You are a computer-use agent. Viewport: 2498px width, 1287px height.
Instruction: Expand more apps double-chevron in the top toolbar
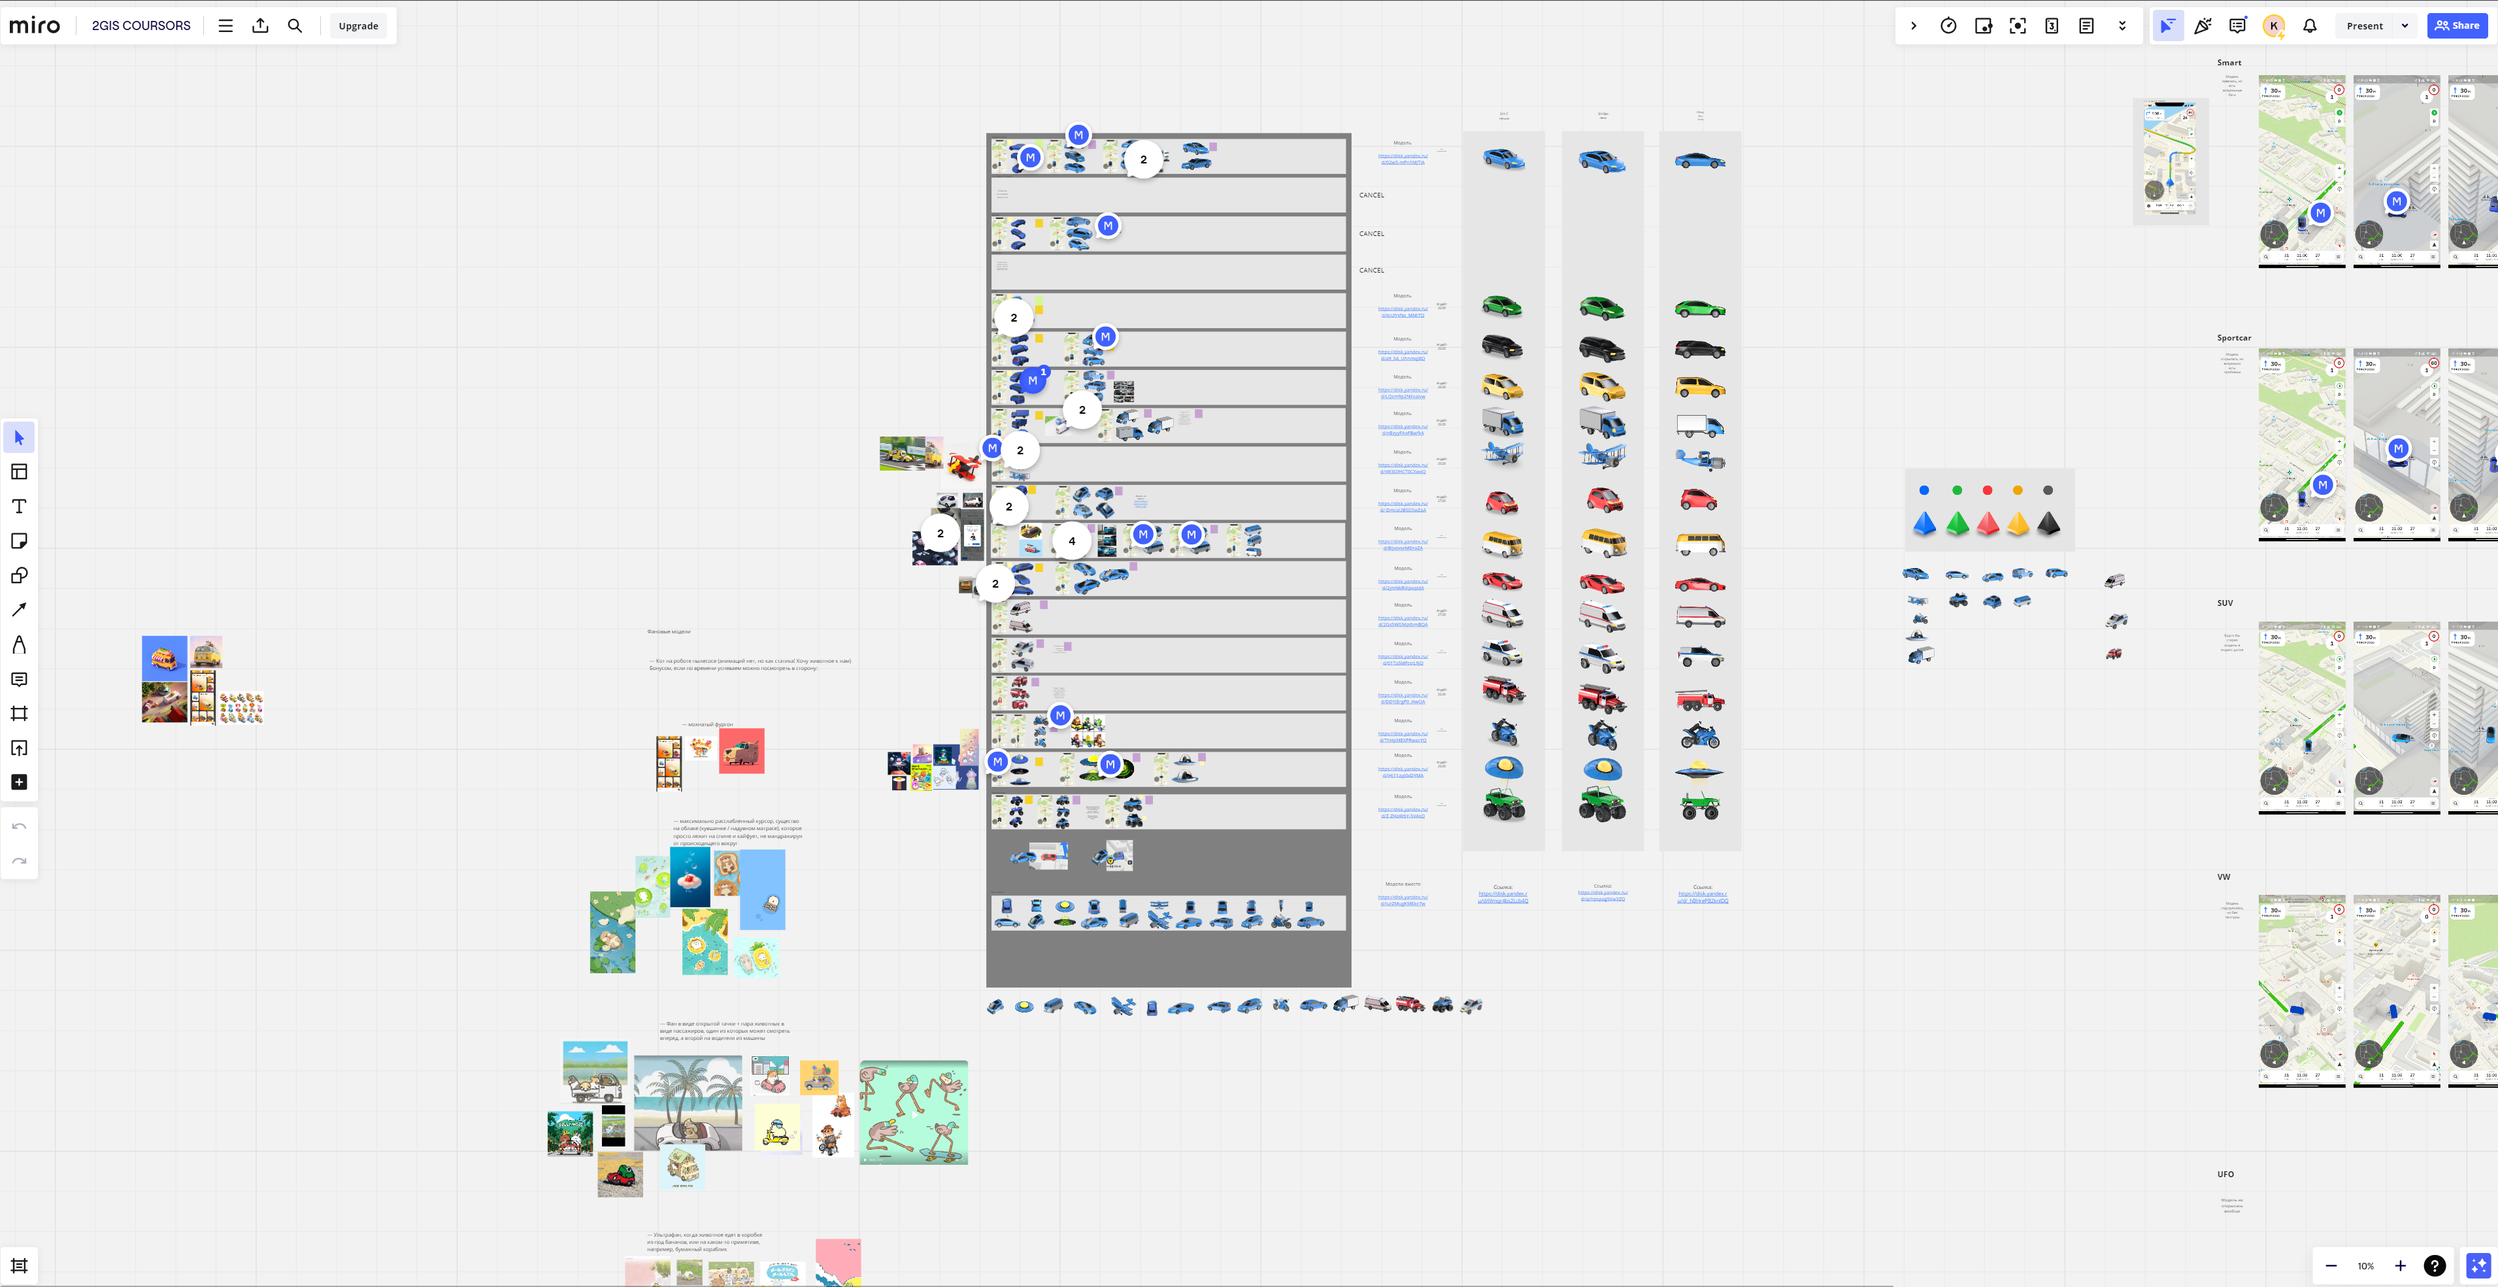[x=2122, y=26]
